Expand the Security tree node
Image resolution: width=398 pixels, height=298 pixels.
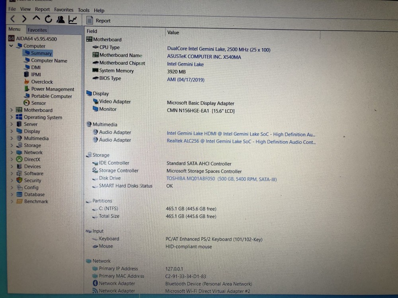tap(11, 180)
